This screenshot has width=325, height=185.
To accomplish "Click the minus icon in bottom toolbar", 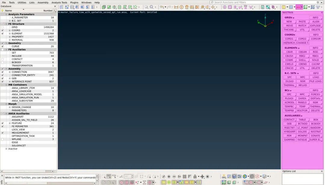I will tap(174, 177).
